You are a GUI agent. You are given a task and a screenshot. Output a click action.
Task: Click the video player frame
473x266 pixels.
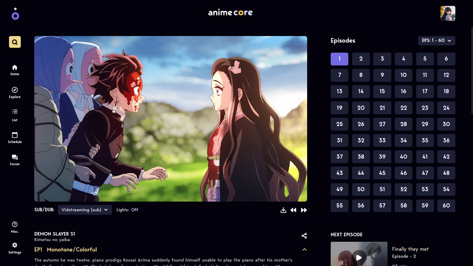click(x=171, y=119)
